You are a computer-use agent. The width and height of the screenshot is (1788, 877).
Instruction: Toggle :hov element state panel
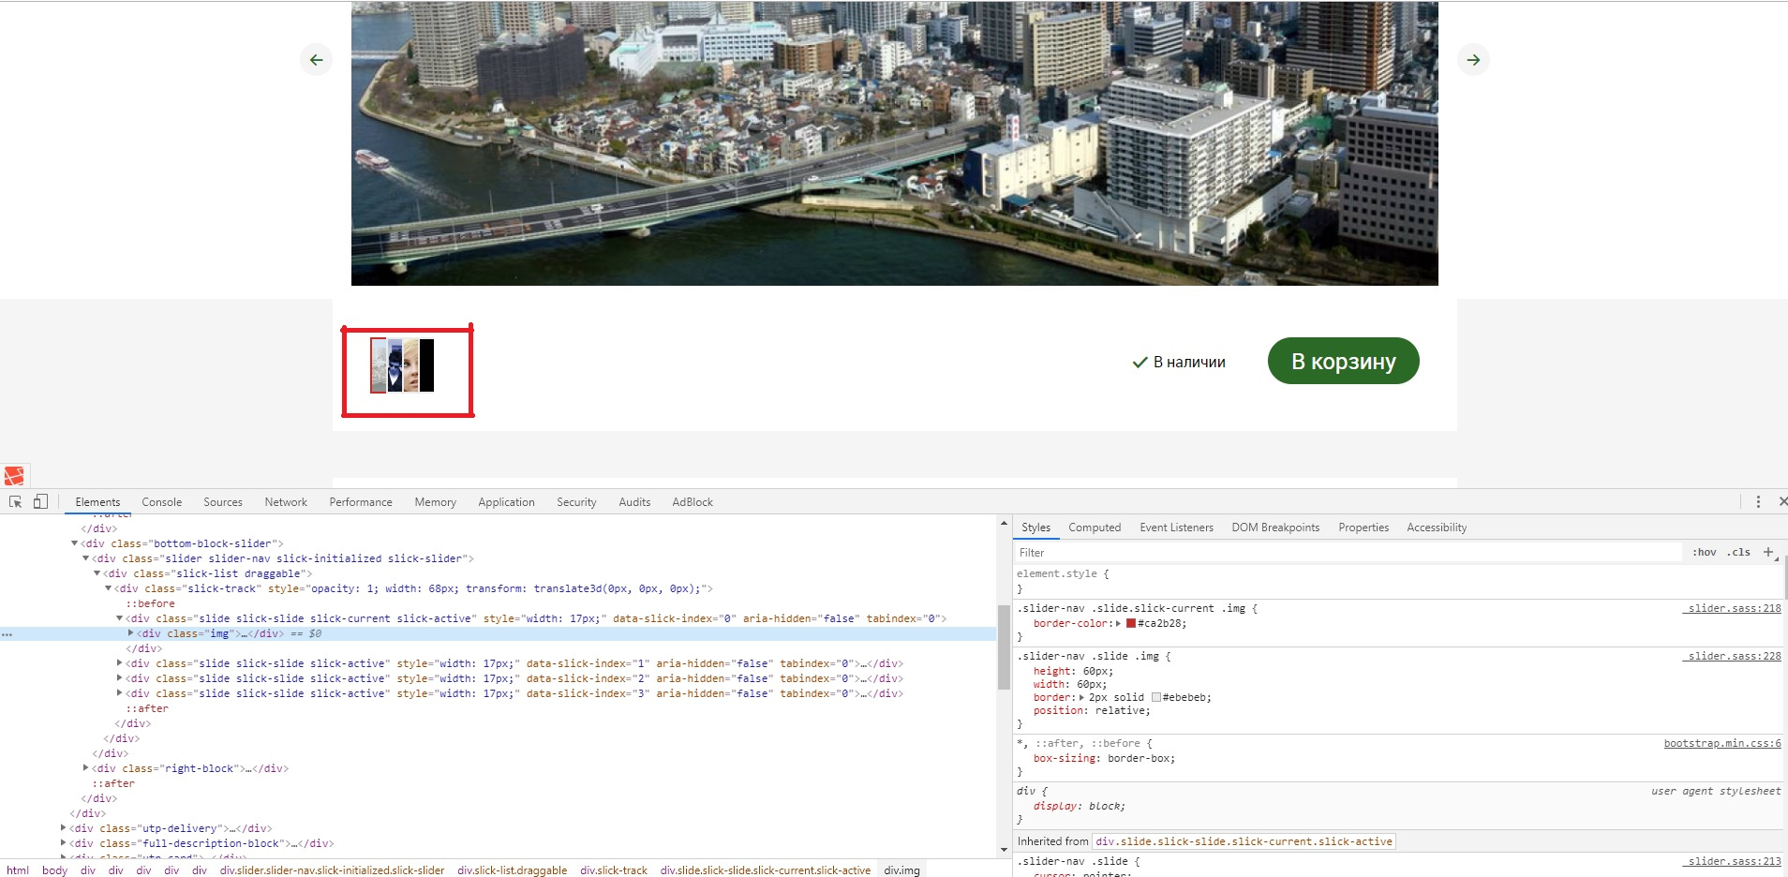(1705, 553)
